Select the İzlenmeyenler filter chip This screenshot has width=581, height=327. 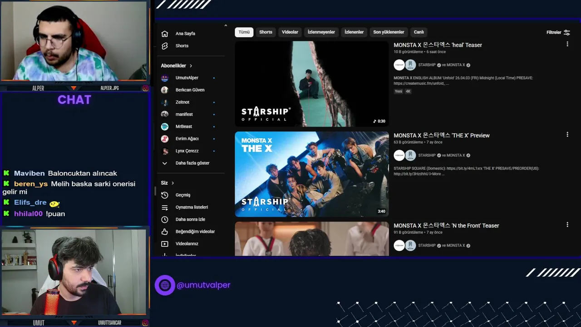point(321,32)
